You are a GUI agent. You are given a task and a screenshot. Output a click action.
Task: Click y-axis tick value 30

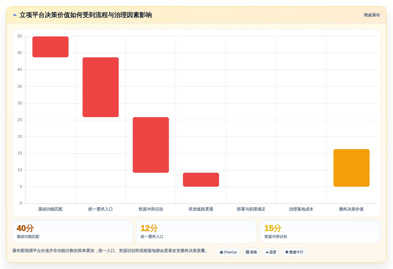pyautogui.click(x=20, y=103)
